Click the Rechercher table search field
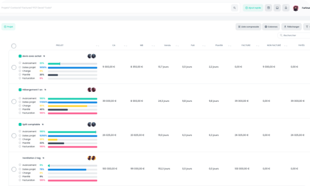This screenshot has height=186, width=310. 294,35
